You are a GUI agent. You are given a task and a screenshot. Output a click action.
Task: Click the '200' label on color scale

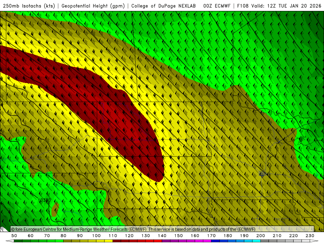[x=260, y=236]
